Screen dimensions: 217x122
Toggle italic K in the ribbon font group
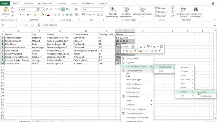[24, 15]
